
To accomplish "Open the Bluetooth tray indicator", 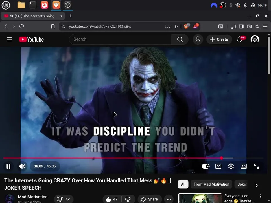I will 231,5.
